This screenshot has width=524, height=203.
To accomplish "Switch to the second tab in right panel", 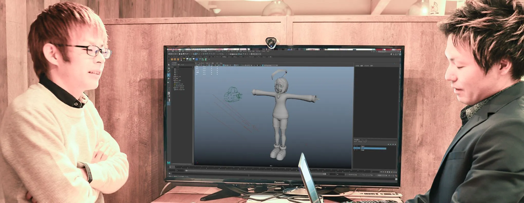I will click(x=362, y=66).
